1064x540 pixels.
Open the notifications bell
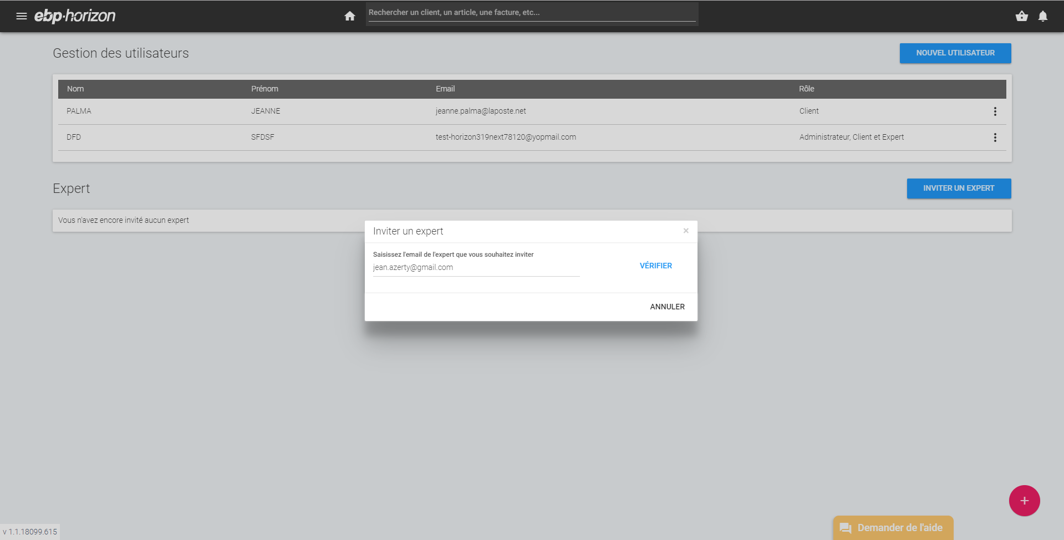(x=1043, y=16)
